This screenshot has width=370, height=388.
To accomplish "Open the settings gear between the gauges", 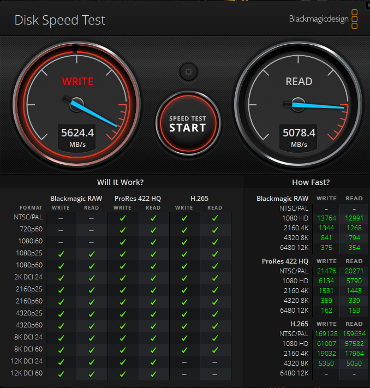I will pos(188,71).
